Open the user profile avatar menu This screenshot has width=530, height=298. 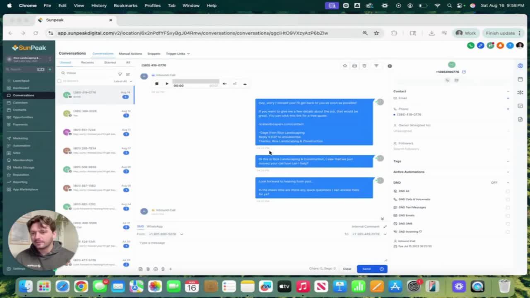pos(520,46)
